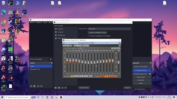Viewport: 177px width, 99px height.
Task: Open the View menu in OBS
Action: 45,23
